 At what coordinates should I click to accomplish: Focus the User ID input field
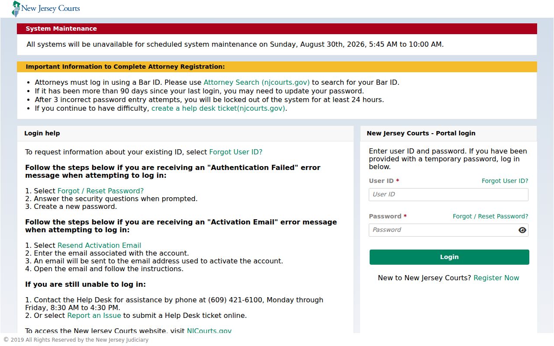448,195
